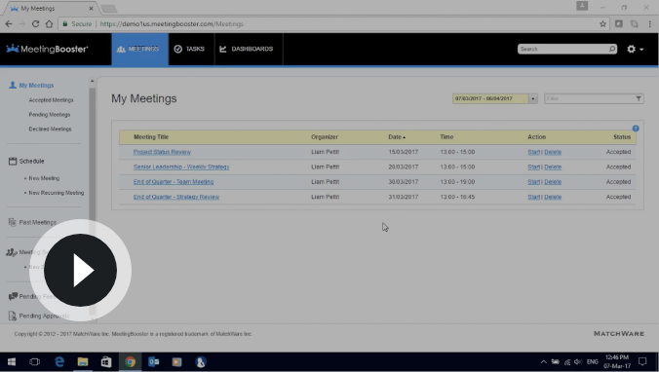Image resolution: width=659 pixels, height=372 pixels.
Task: Open Past Meetings in sidebar
Action: [37, 222]
